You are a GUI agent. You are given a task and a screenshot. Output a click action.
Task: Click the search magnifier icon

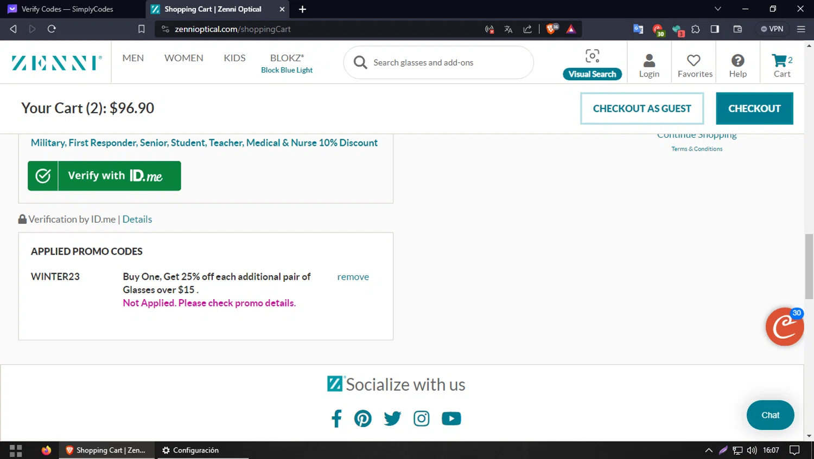(x=360, y=62)
